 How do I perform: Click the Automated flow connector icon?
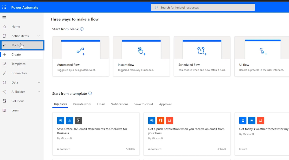tap(81, 51)
